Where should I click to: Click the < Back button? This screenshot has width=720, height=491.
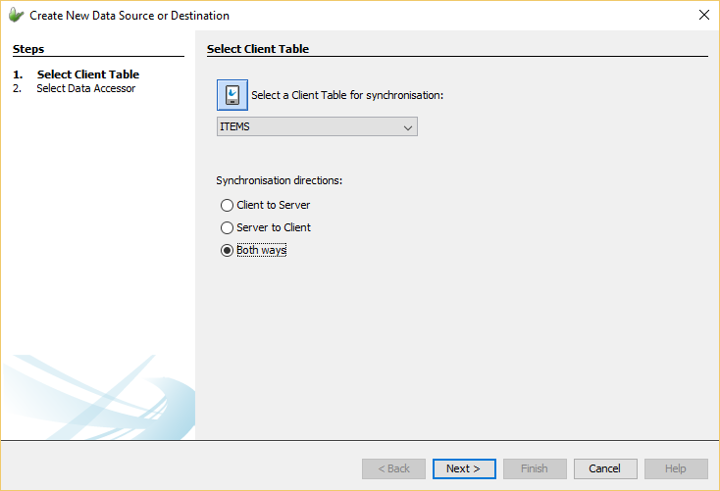click(393, 468)
